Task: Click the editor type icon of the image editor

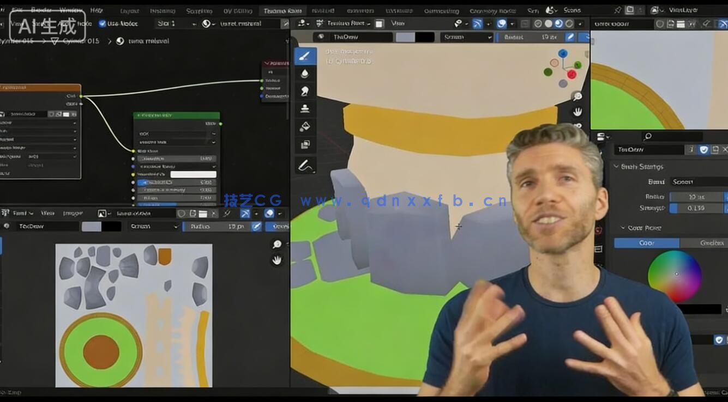Action: coord(5,213)
